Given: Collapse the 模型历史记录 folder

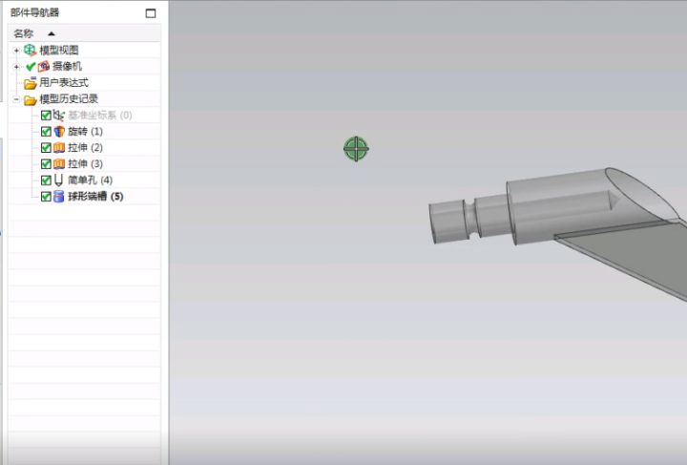Looking at the screenshot, I should [16, 99].
